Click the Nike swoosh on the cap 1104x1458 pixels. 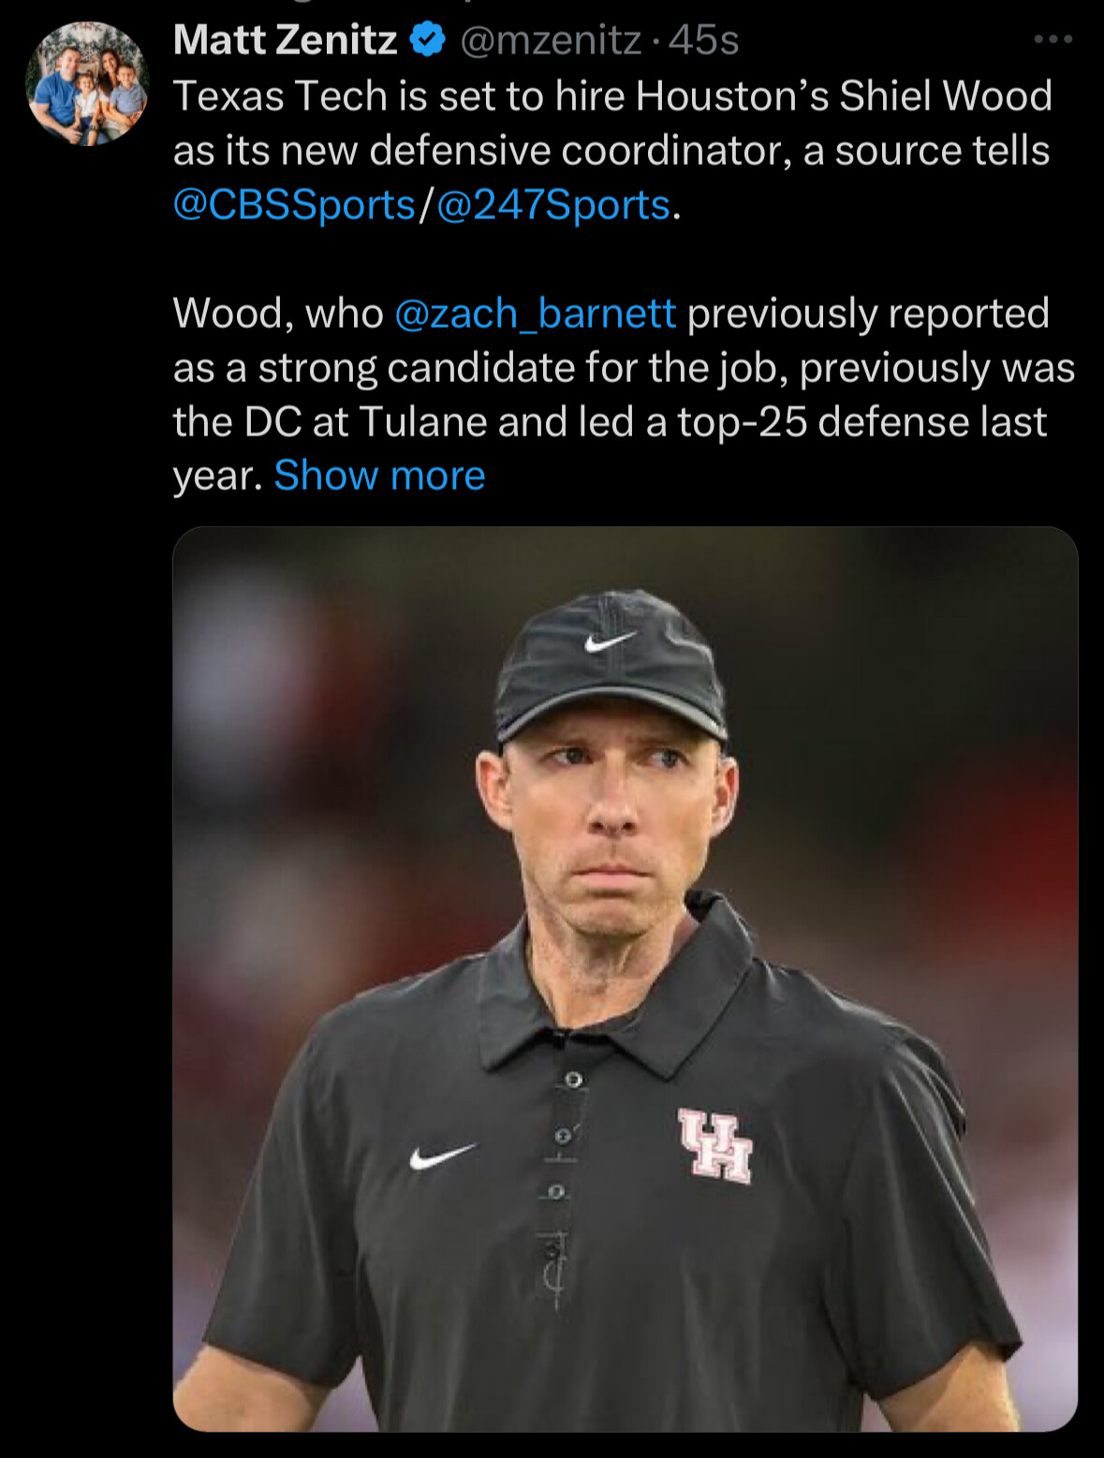tap(610, 641)
